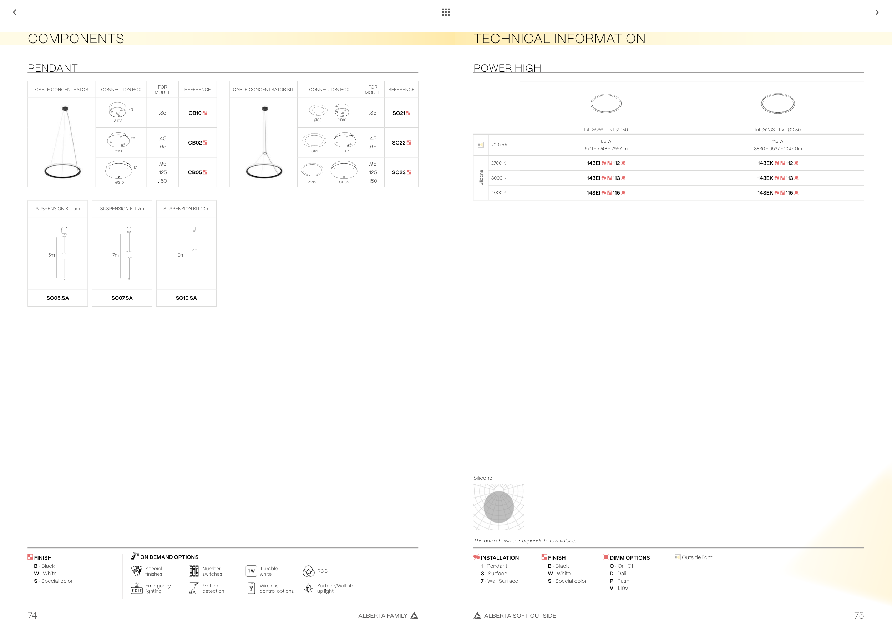Select the SC05.SA suspension kit label
The height and width of the screenshot is (631, 892).
point(57,298)
